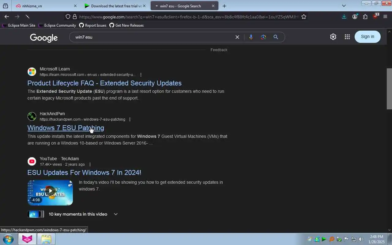Open the extensions puzzle-piece menu
Image resolution: width=392 pixels, height=245 pixels.
pyautogui.click(x=365, y=17)
